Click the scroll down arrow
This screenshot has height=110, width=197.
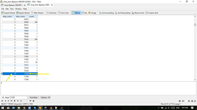tap(195, 80)
